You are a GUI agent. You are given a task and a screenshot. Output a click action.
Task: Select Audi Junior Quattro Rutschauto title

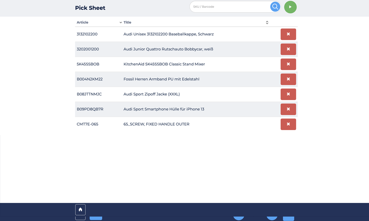[168, 49]
